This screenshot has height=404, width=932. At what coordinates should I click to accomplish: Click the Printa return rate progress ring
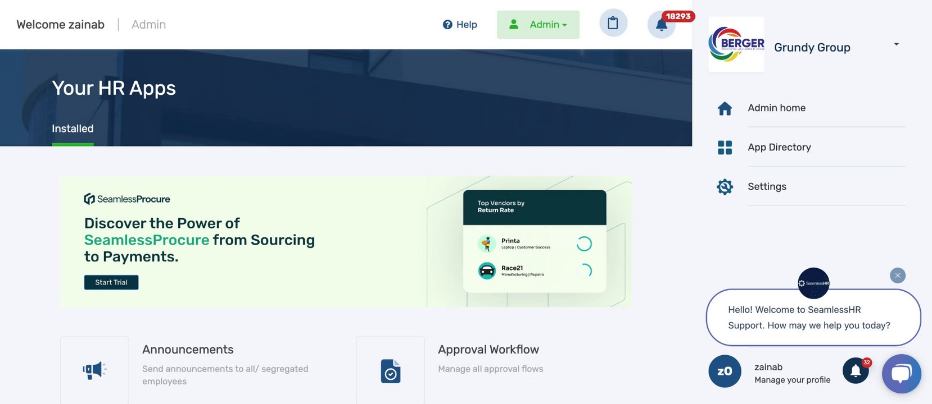click(x=584, y=244)
